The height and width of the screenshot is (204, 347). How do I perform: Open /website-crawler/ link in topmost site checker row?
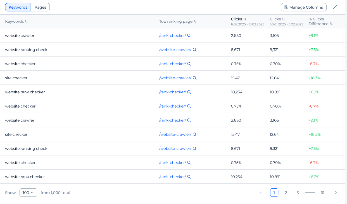175,78
